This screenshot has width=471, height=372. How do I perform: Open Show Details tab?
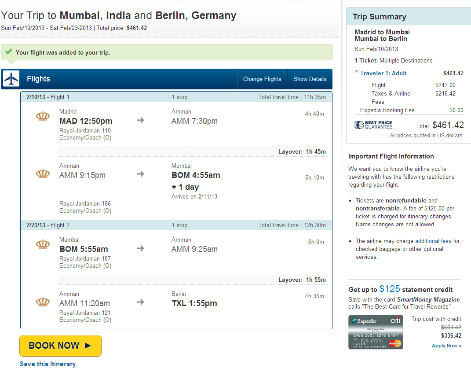tap(310, 79)
